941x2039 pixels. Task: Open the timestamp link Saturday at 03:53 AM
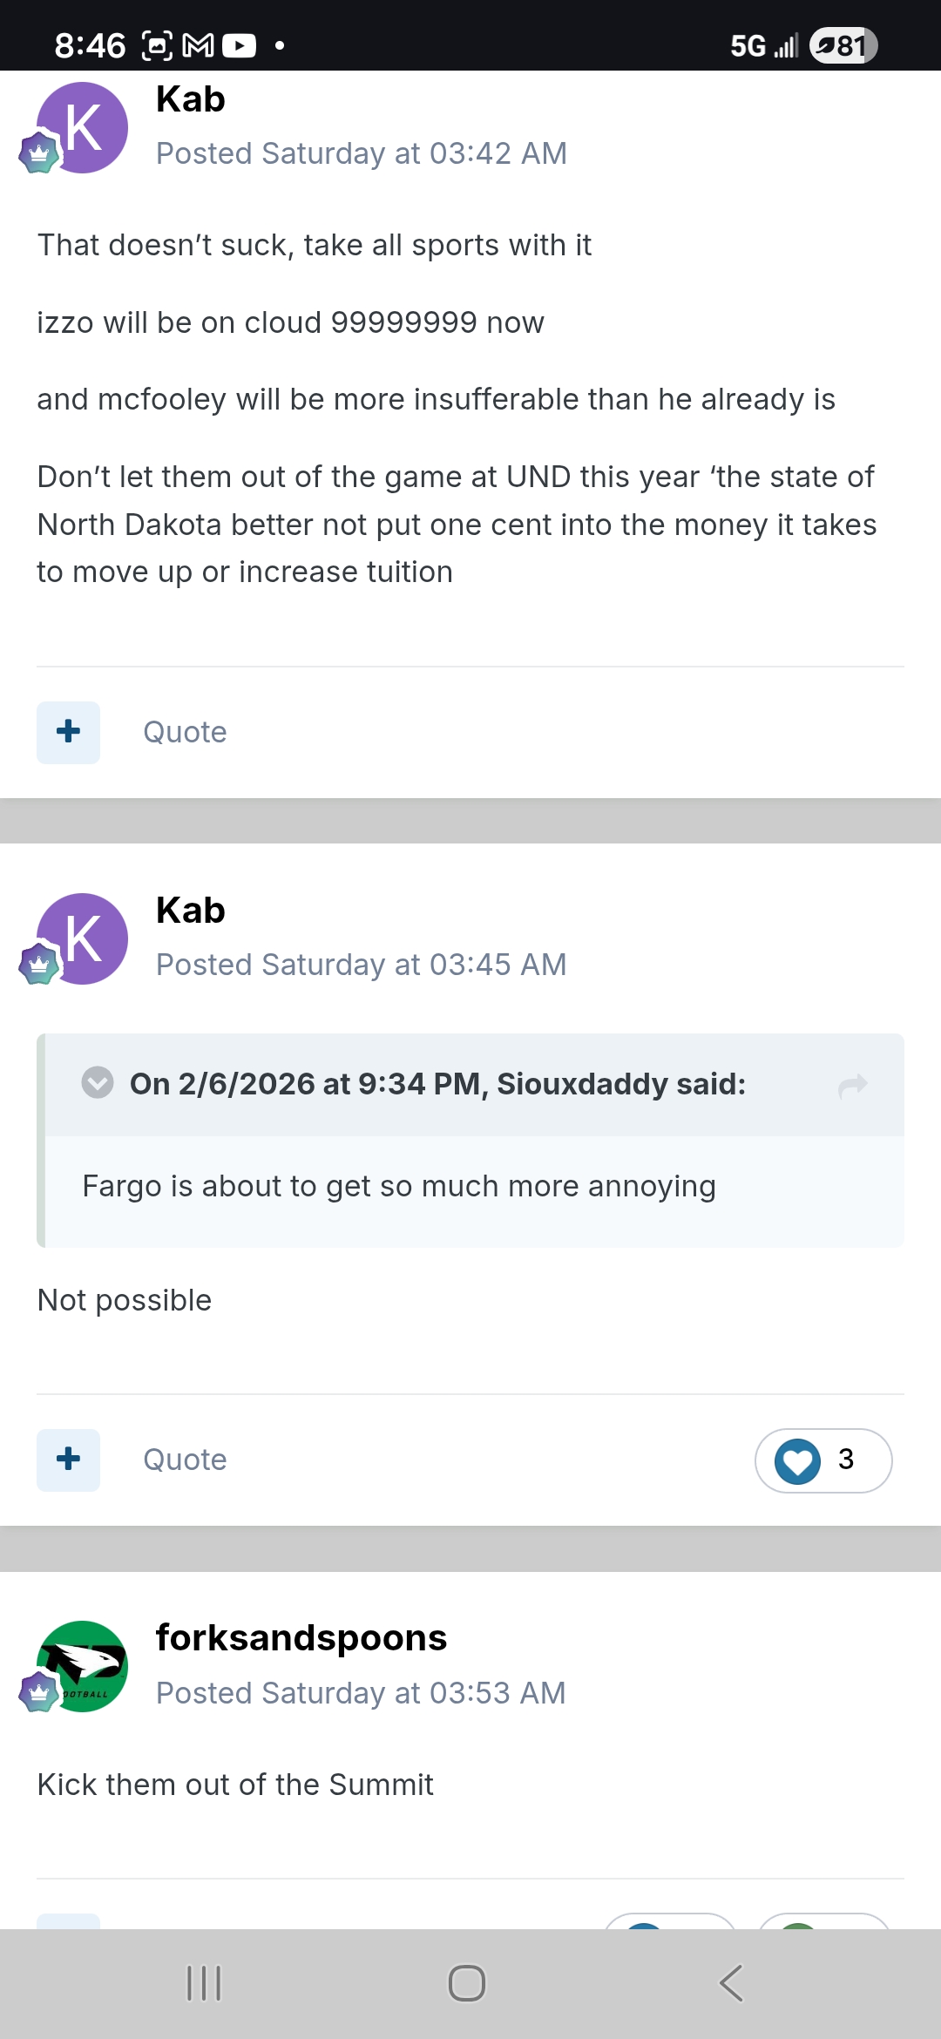click(413, 1692)
